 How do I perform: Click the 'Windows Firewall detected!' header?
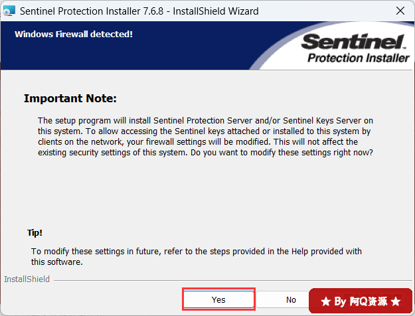point(73,33)
